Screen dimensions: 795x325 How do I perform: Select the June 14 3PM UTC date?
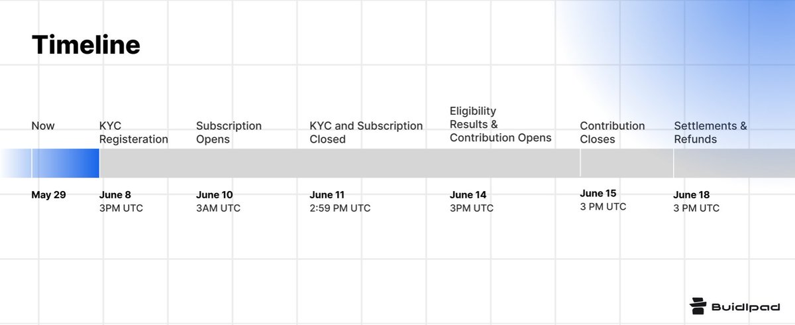[x=472, y=202]
